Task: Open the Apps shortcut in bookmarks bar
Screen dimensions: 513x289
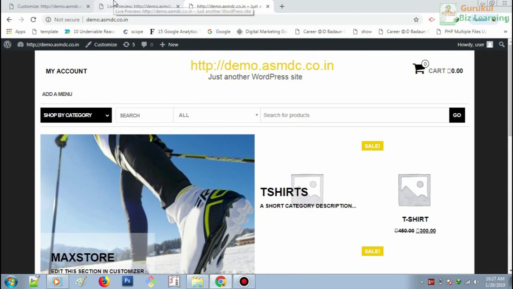Action: [16, 31]
